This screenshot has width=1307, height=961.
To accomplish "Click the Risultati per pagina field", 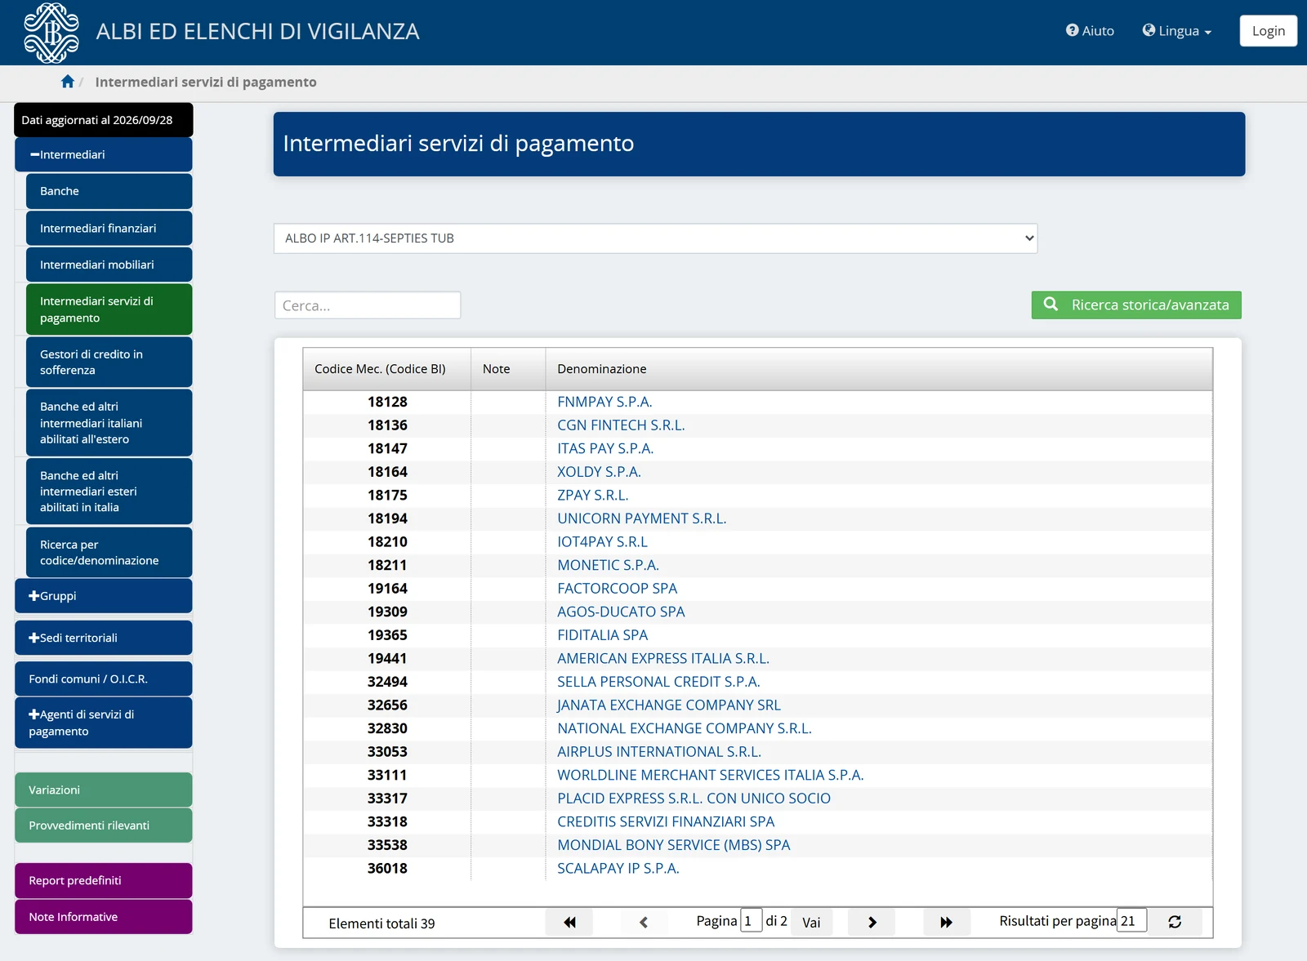I will 1131,921.
